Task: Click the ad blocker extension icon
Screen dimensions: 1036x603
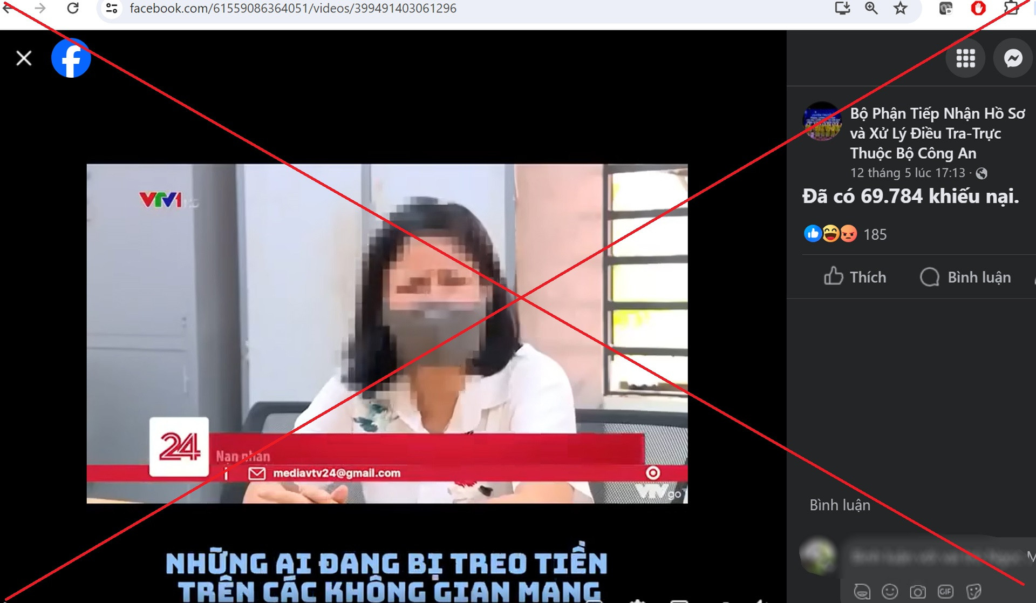Action: point(978,9)
